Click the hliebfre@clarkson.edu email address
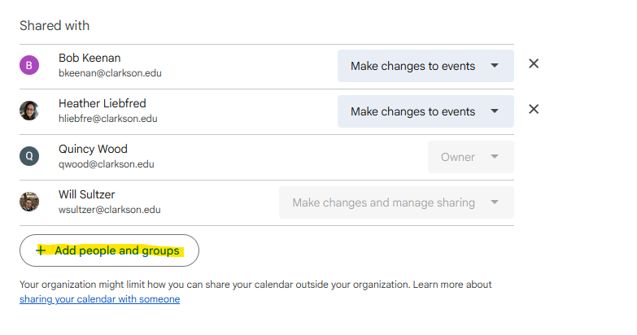The height and width of the screenshot is (335, 637). click(x=107, y=119)
